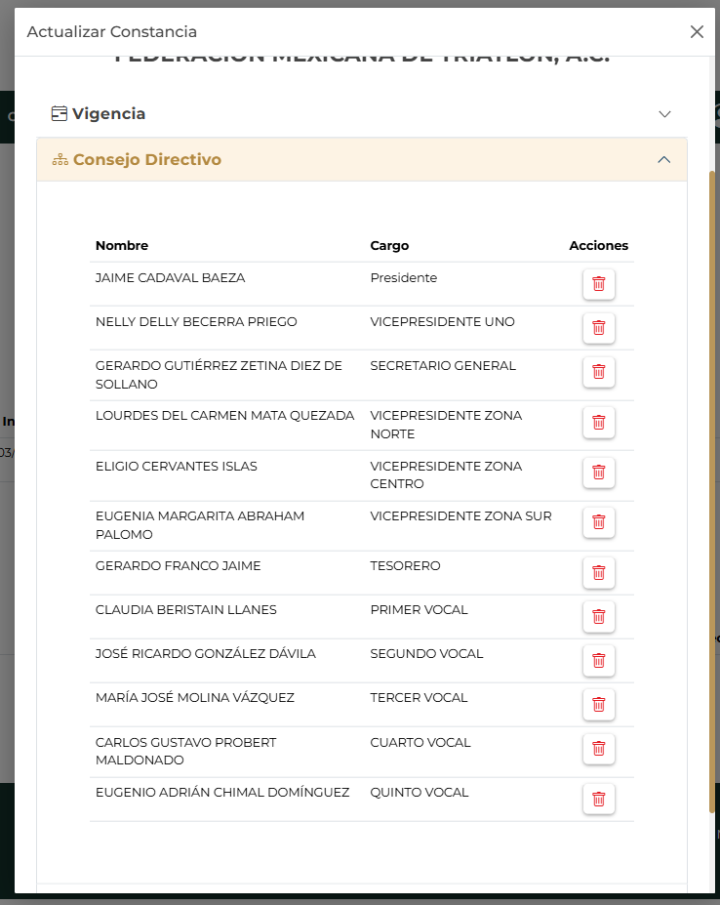This screenshot has width=720, height=905.
Task: Remove the CUARTO VOCAL entry
Action: 599,749
